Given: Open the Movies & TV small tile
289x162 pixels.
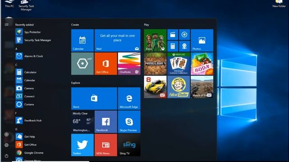Looking at the screenshot, I should click(172, 35).
